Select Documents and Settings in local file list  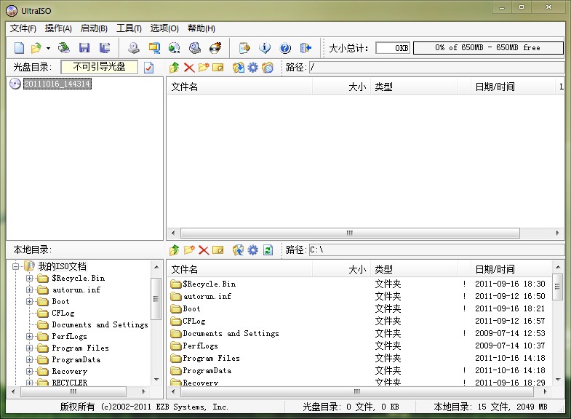coord(231,333)
